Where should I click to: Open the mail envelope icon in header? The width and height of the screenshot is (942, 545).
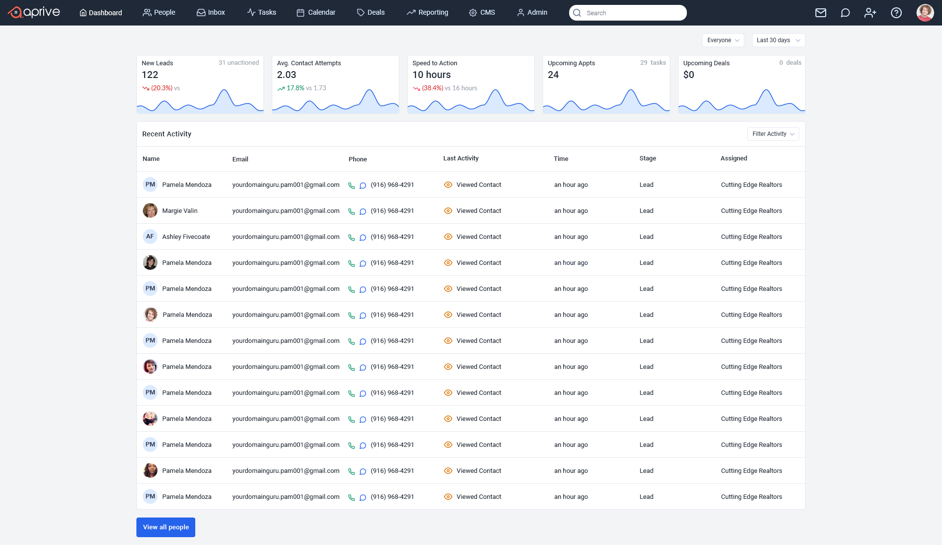click(x=820, y=13)
